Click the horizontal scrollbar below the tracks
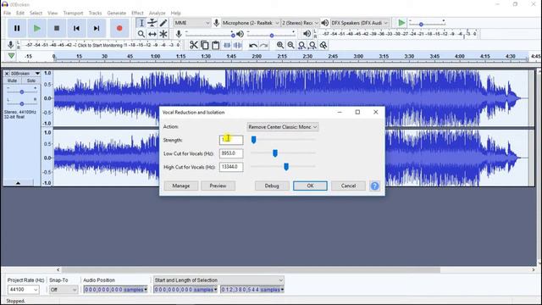The height and width of the screenshot is (305, 542). click(x=251, y=269)
